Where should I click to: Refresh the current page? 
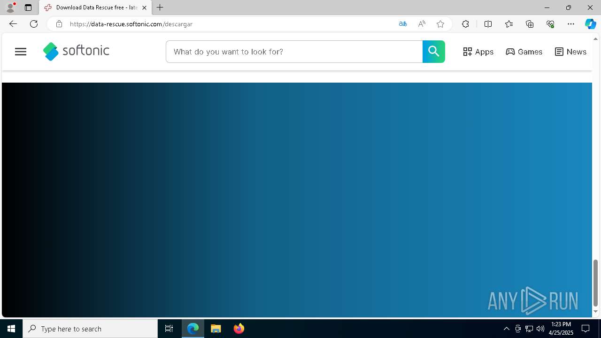(34, 24)
